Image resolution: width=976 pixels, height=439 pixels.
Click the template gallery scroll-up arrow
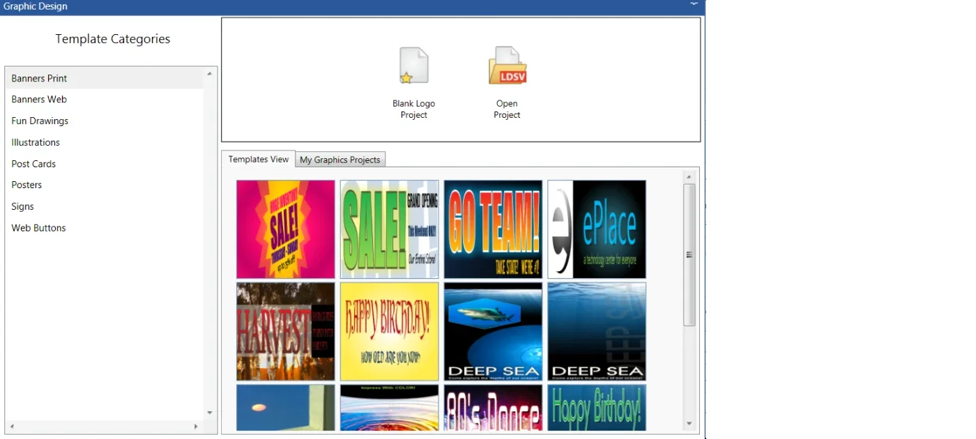[x=689, y=176]
